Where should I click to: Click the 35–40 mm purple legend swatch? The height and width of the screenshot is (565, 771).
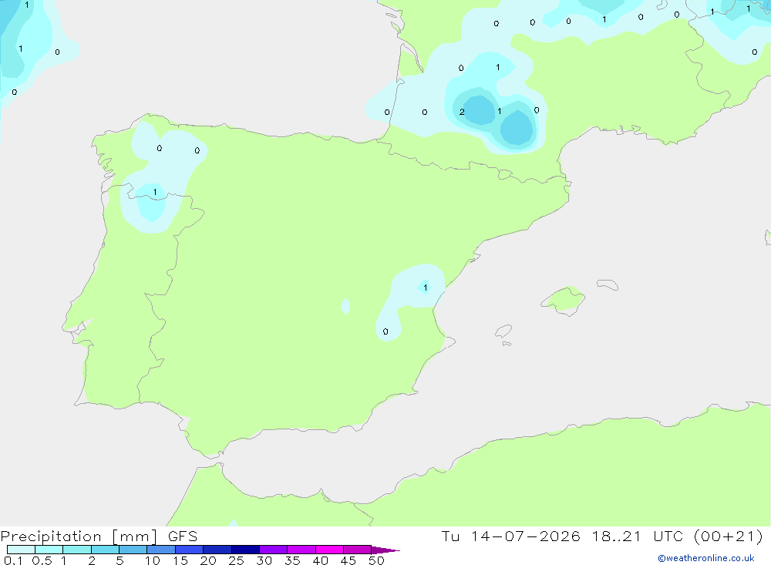tap(301, 550)
